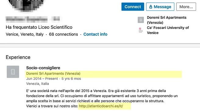Click the Experience section heading
The width and height of the screenshot is (200, 111).
coord(18,57)
